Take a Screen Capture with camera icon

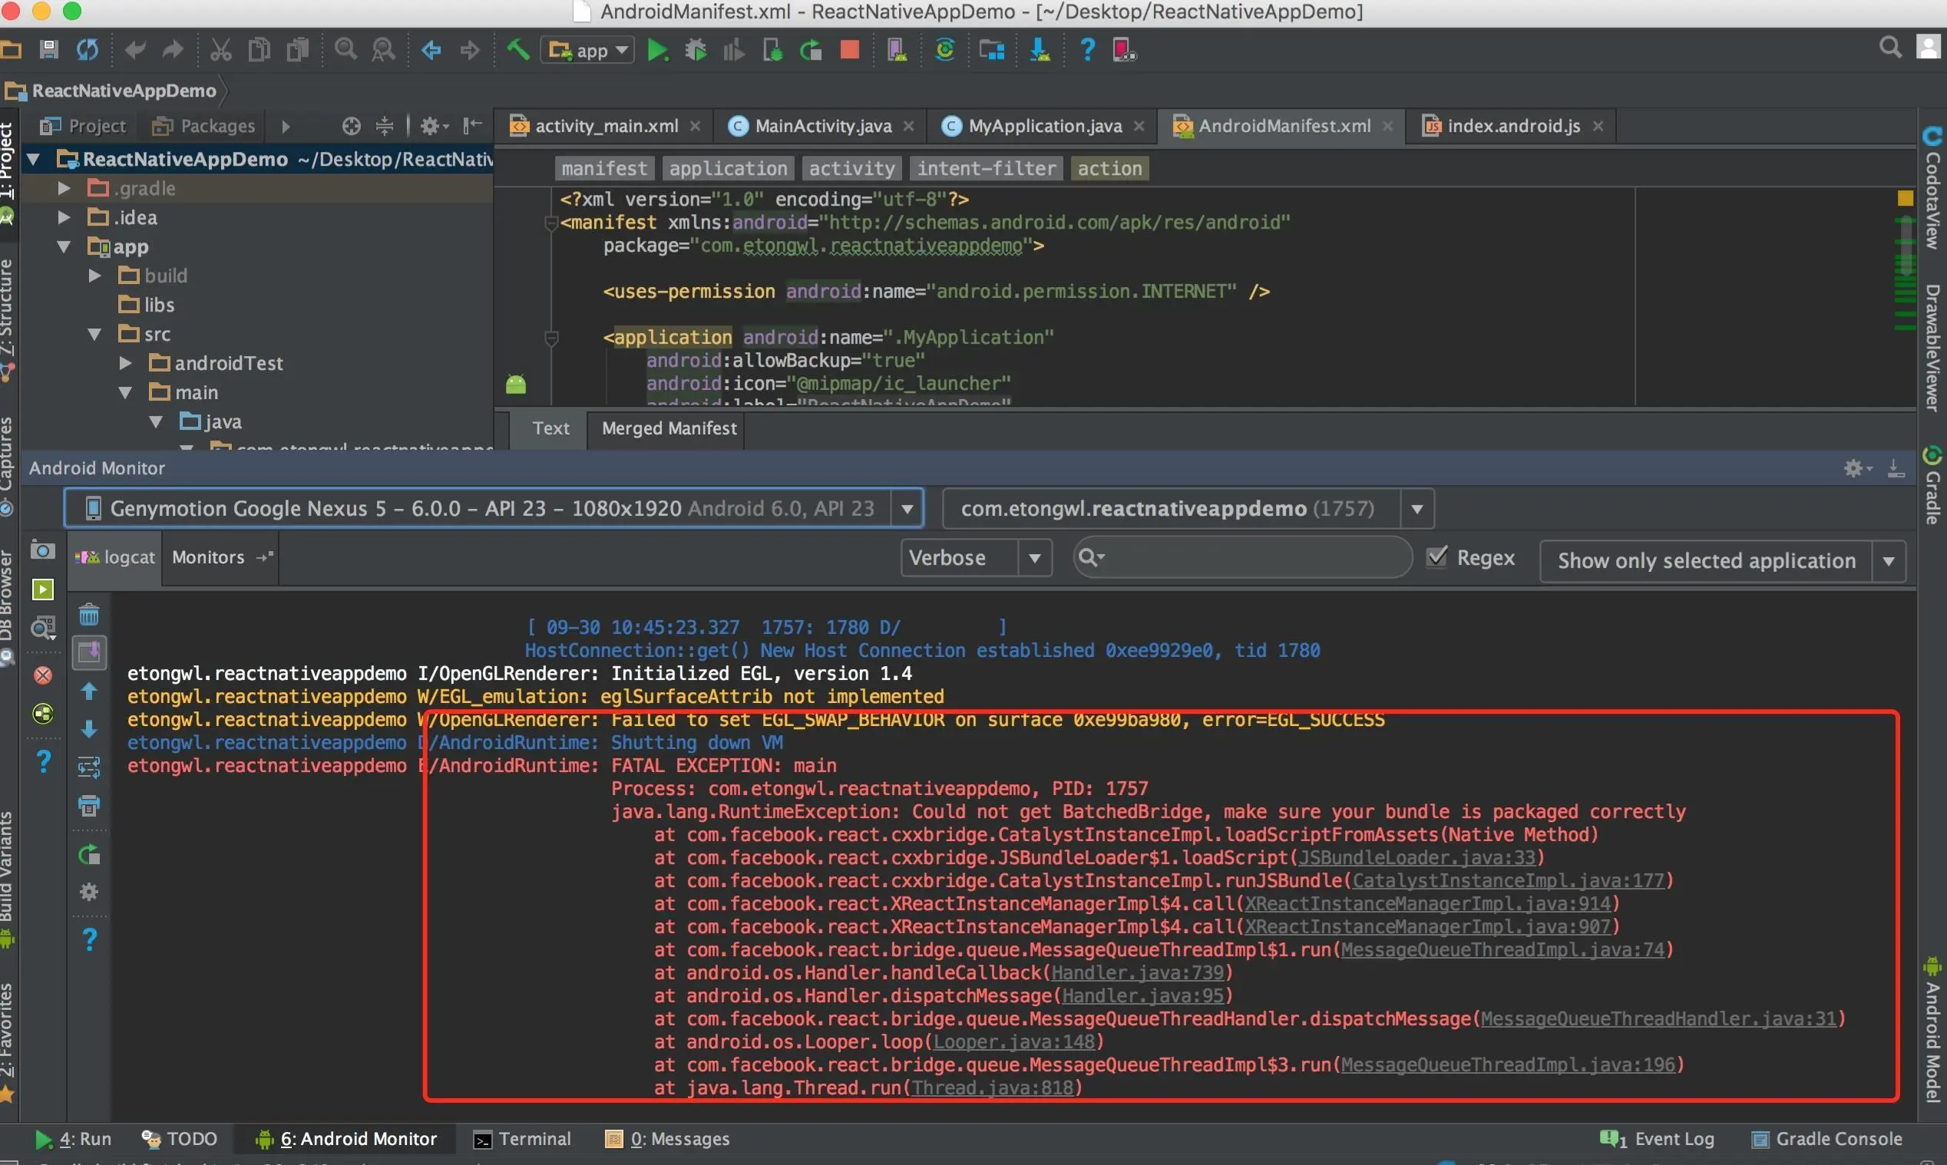pos(42,550)
